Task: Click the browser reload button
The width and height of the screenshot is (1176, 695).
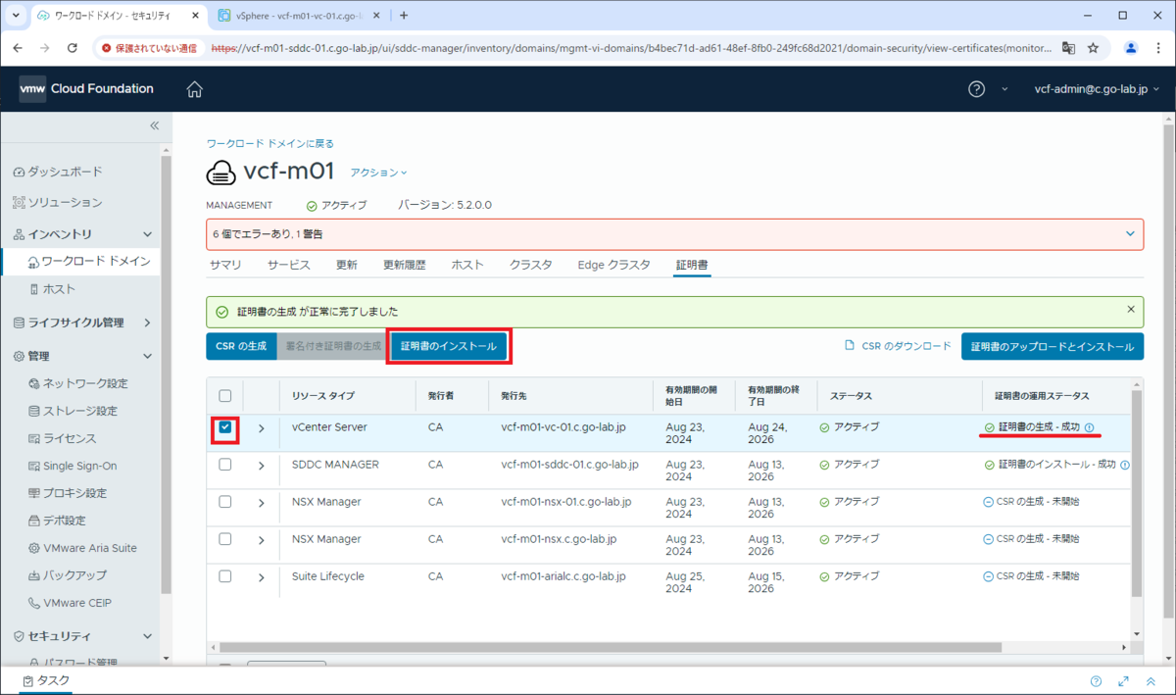Action: (73, 47)
